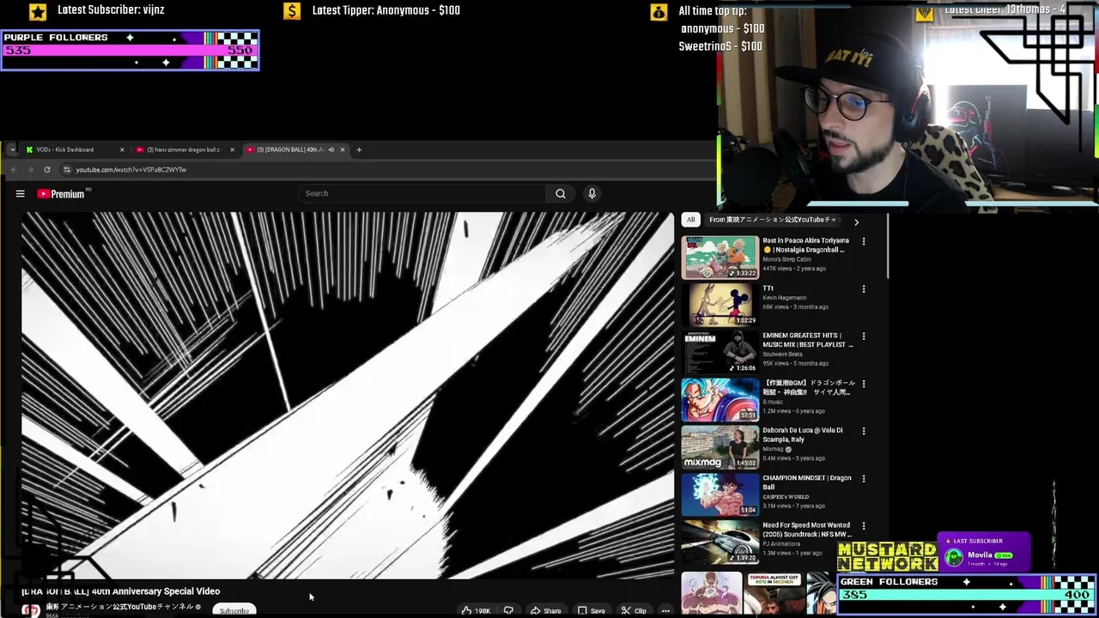Open options menu for EMINEM GREATEST HITS
This screenshot has width=1099, height=618.
(864, 336)
